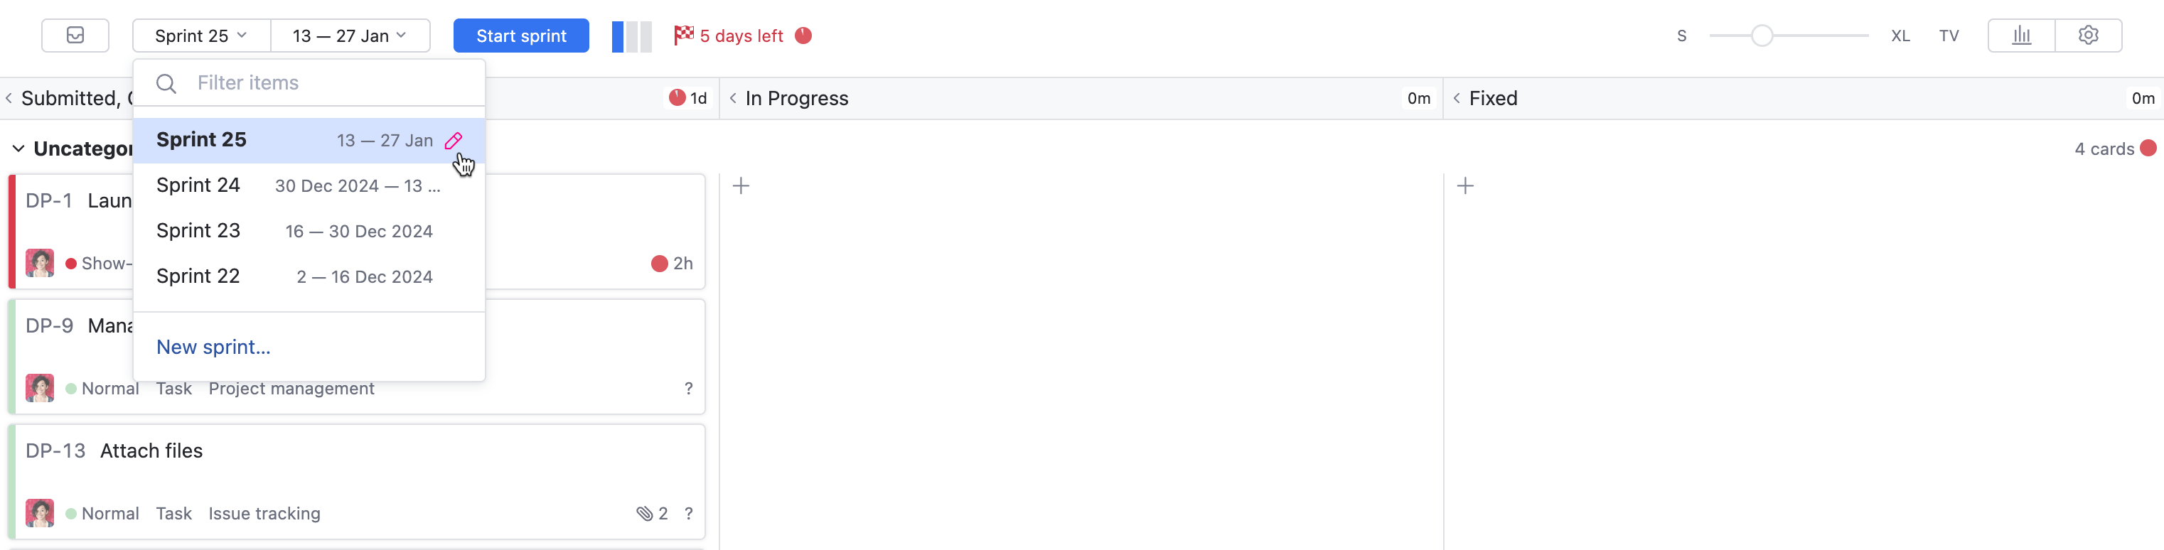Open the 13 — 27 Jan date dropdown

[350, 36]
